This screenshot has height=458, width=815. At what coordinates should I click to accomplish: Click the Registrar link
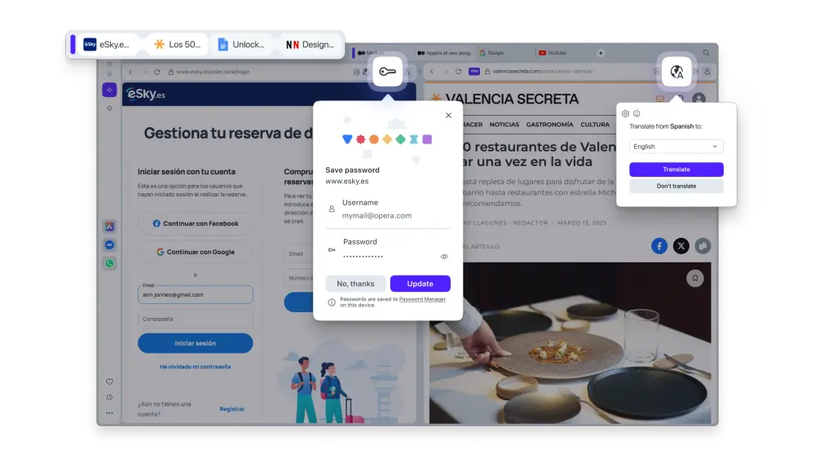tap(231, 409)
